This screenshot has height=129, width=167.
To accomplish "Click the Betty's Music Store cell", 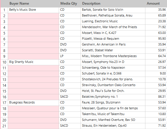I will click(33, 10).
